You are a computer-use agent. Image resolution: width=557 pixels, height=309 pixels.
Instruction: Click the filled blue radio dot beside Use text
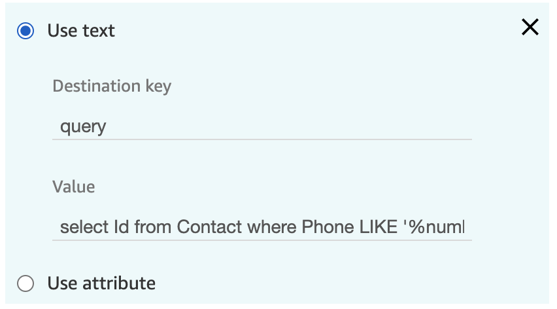(x=25, y=31)
